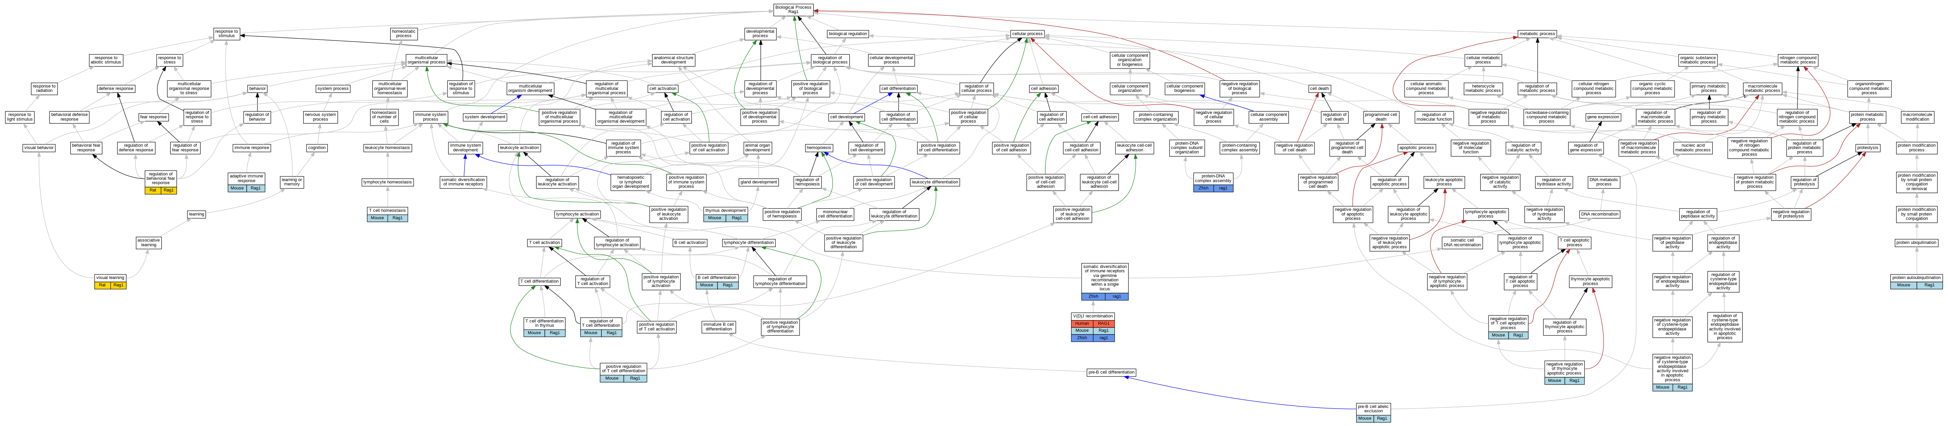Select 'somatic diversification of immune receptors' node
This screenshot has width=1948, height=426.
[463, 182]
